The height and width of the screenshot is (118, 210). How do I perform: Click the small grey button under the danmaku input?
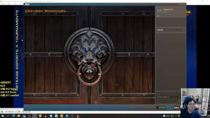click(179, 101)
